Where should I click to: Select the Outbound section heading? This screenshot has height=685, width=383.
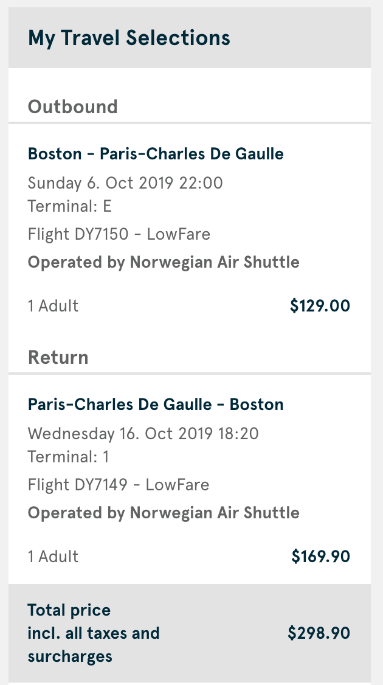[x=73, y=106]
